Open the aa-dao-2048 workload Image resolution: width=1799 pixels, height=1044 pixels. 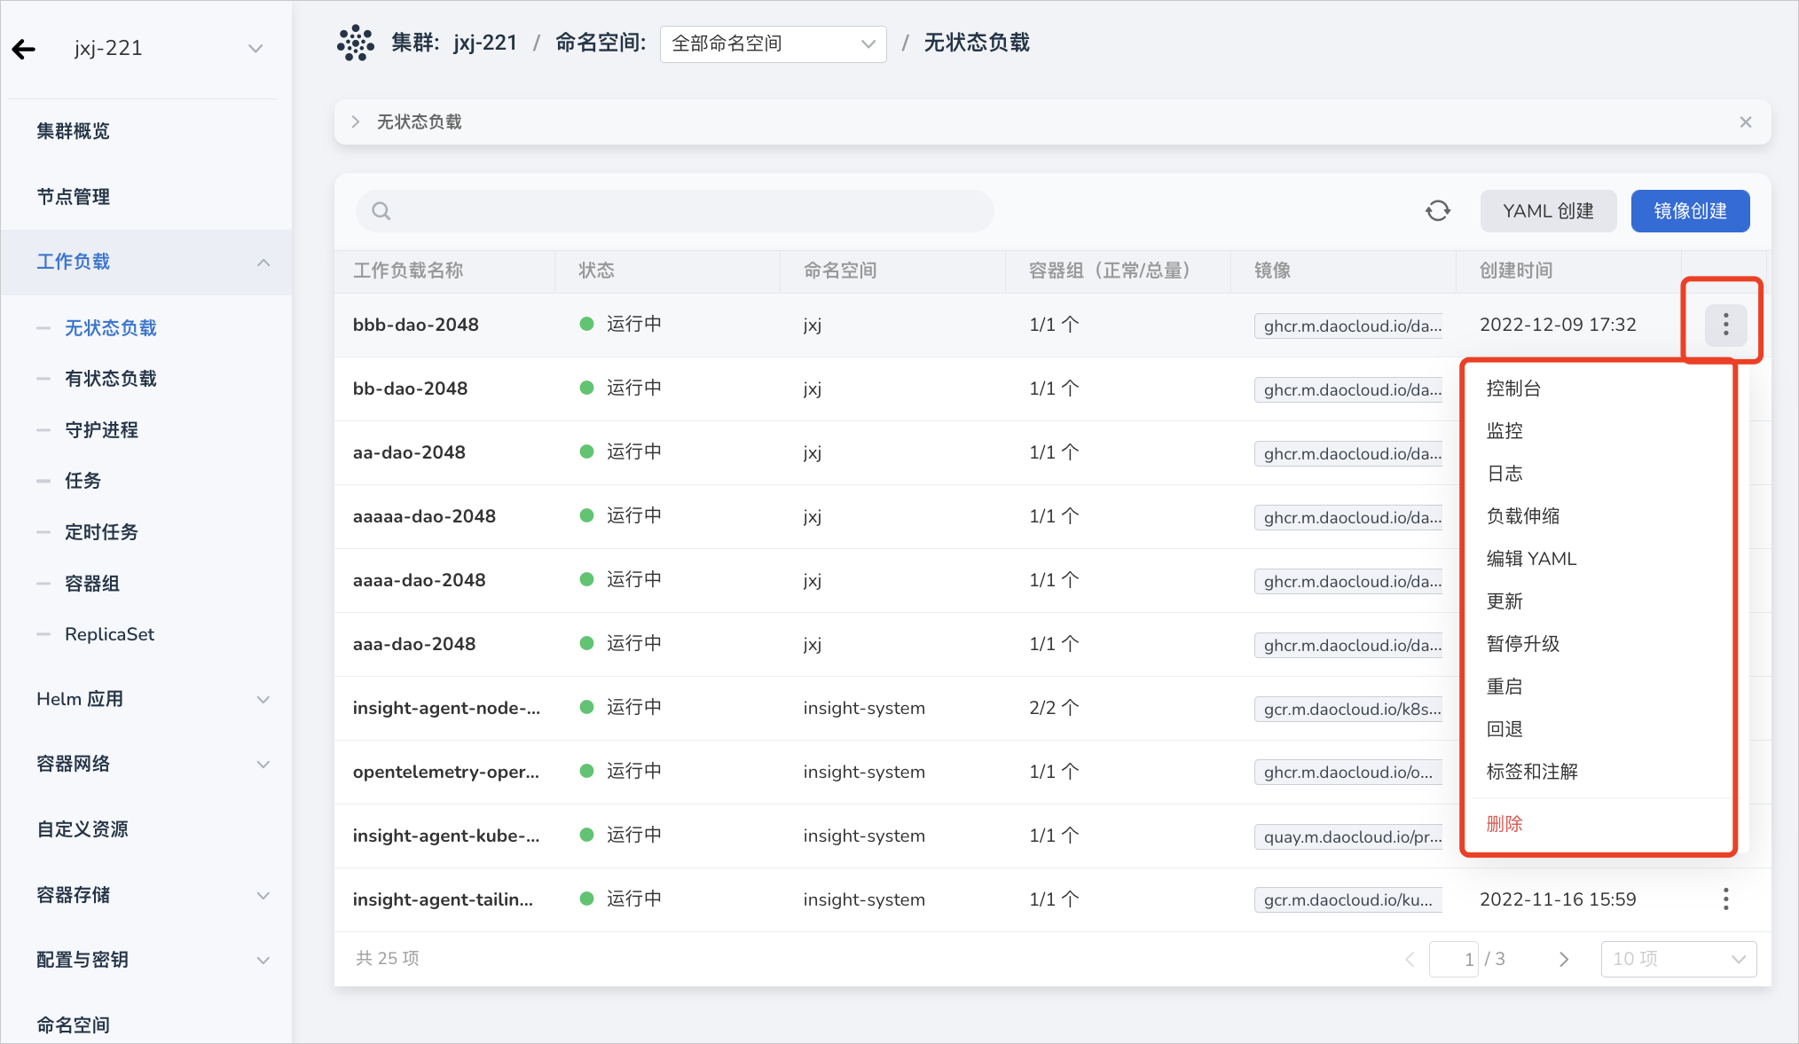410,452
